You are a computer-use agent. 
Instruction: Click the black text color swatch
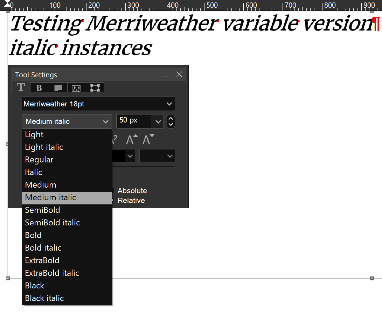pyautogui.click(x=118, y=156)
